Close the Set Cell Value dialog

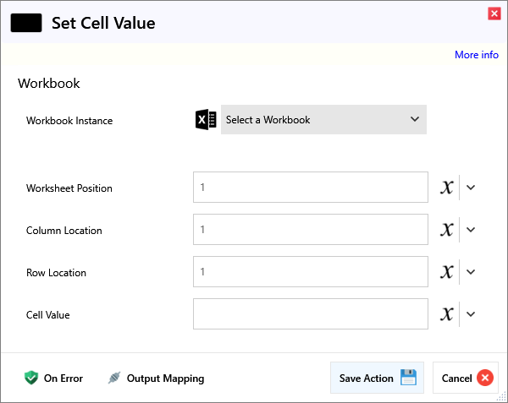coord(494,14)
